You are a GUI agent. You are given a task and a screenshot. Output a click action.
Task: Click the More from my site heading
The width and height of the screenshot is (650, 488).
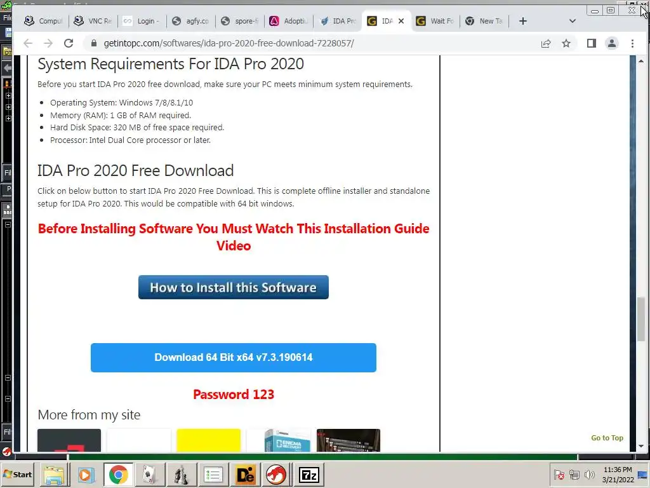click(89, 415)
